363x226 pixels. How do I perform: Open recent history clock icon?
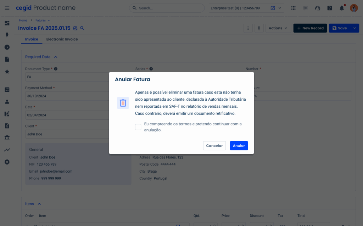click(7, 47)
